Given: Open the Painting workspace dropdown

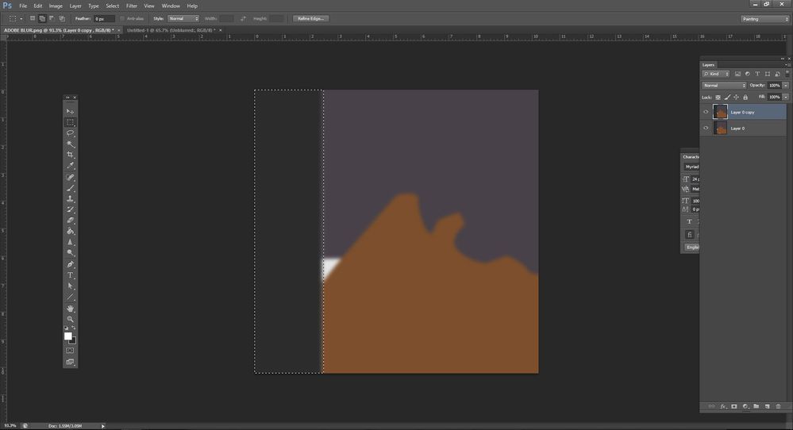Looking at the screenshot, I should pyautogui.click(x=764, y=19).
